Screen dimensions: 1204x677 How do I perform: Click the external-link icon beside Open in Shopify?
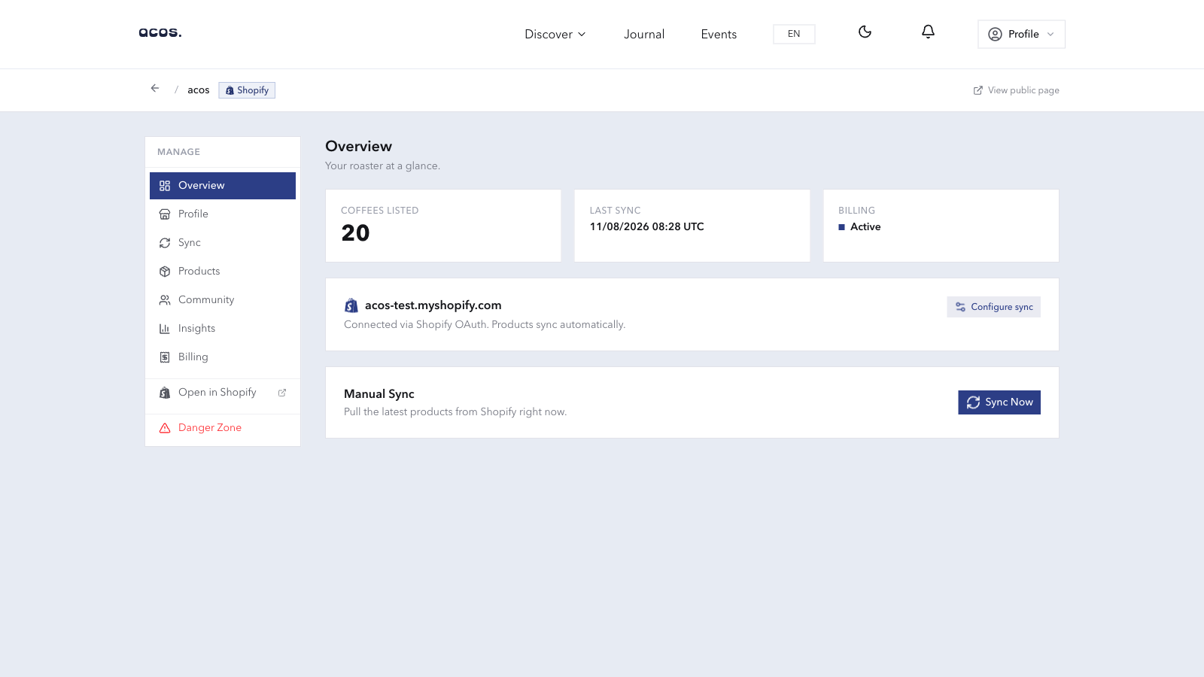[282, 393]
